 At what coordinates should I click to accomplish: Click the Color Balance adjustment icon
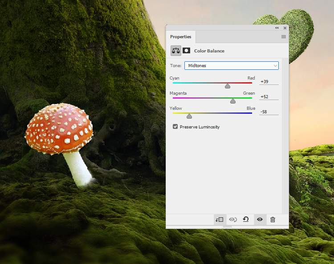[x=175, y=51]
